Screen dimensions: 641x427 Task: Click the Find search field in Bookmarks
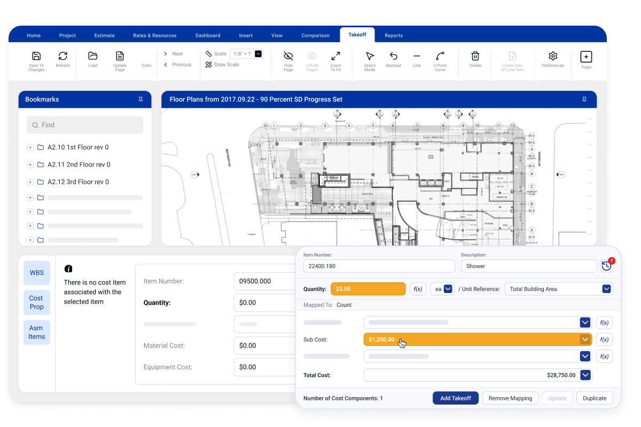click(85, 125)
